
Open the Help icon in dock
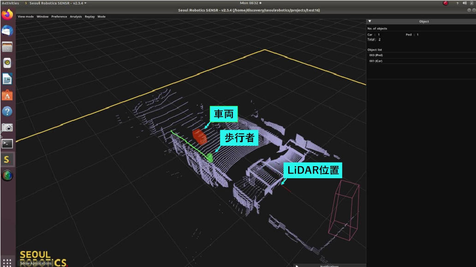point(7,111)
